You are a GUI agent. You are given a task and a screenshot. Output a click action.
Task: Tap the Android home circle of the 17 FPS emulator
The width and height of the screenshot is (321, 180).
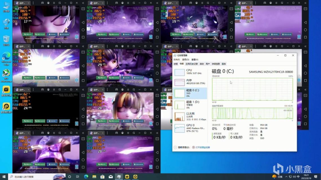83,30
